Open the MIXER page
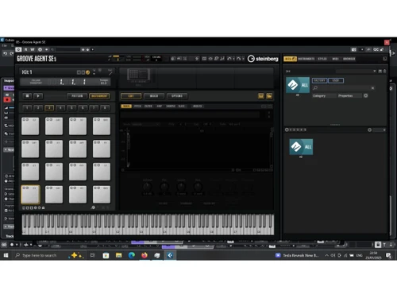 154,96
